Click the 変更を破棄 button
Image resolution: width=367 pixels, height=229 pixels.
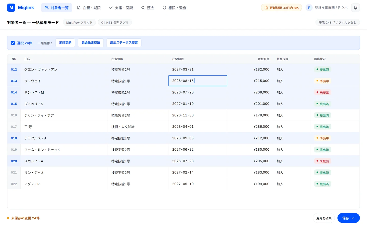click(x=324, y=218)
